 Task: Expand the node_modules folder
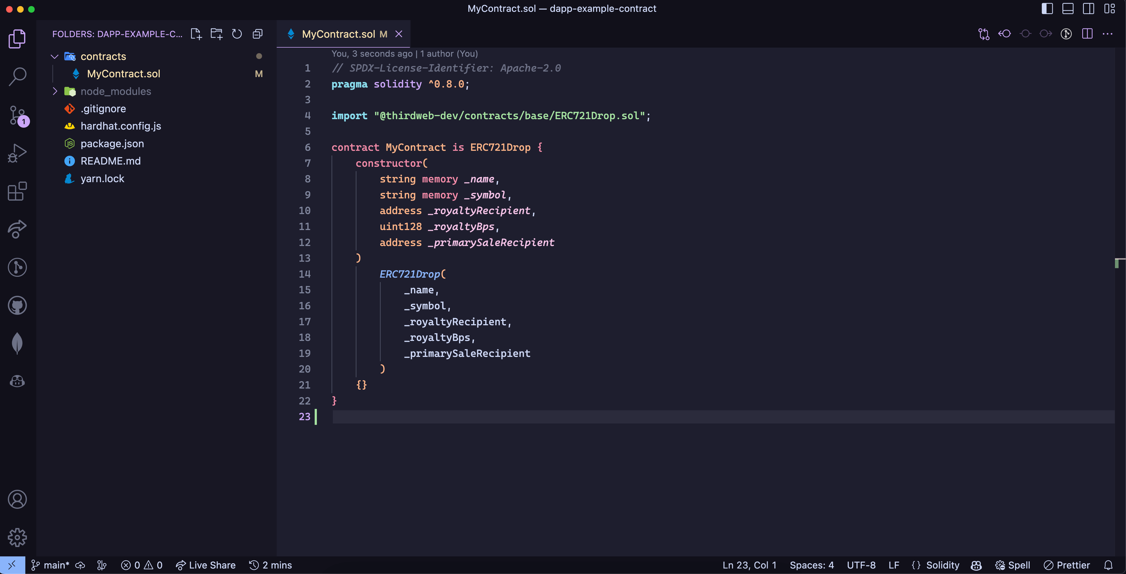[x=55, y=91]
